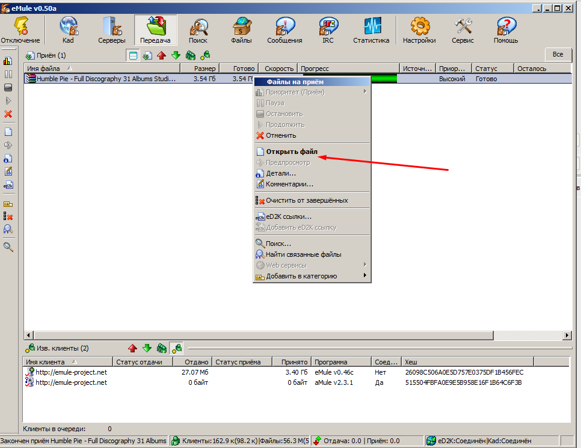The height and width of the screenshot is (448, 581).
Task: Sort by Осталось column header
Action: click(x=543, y=69)
